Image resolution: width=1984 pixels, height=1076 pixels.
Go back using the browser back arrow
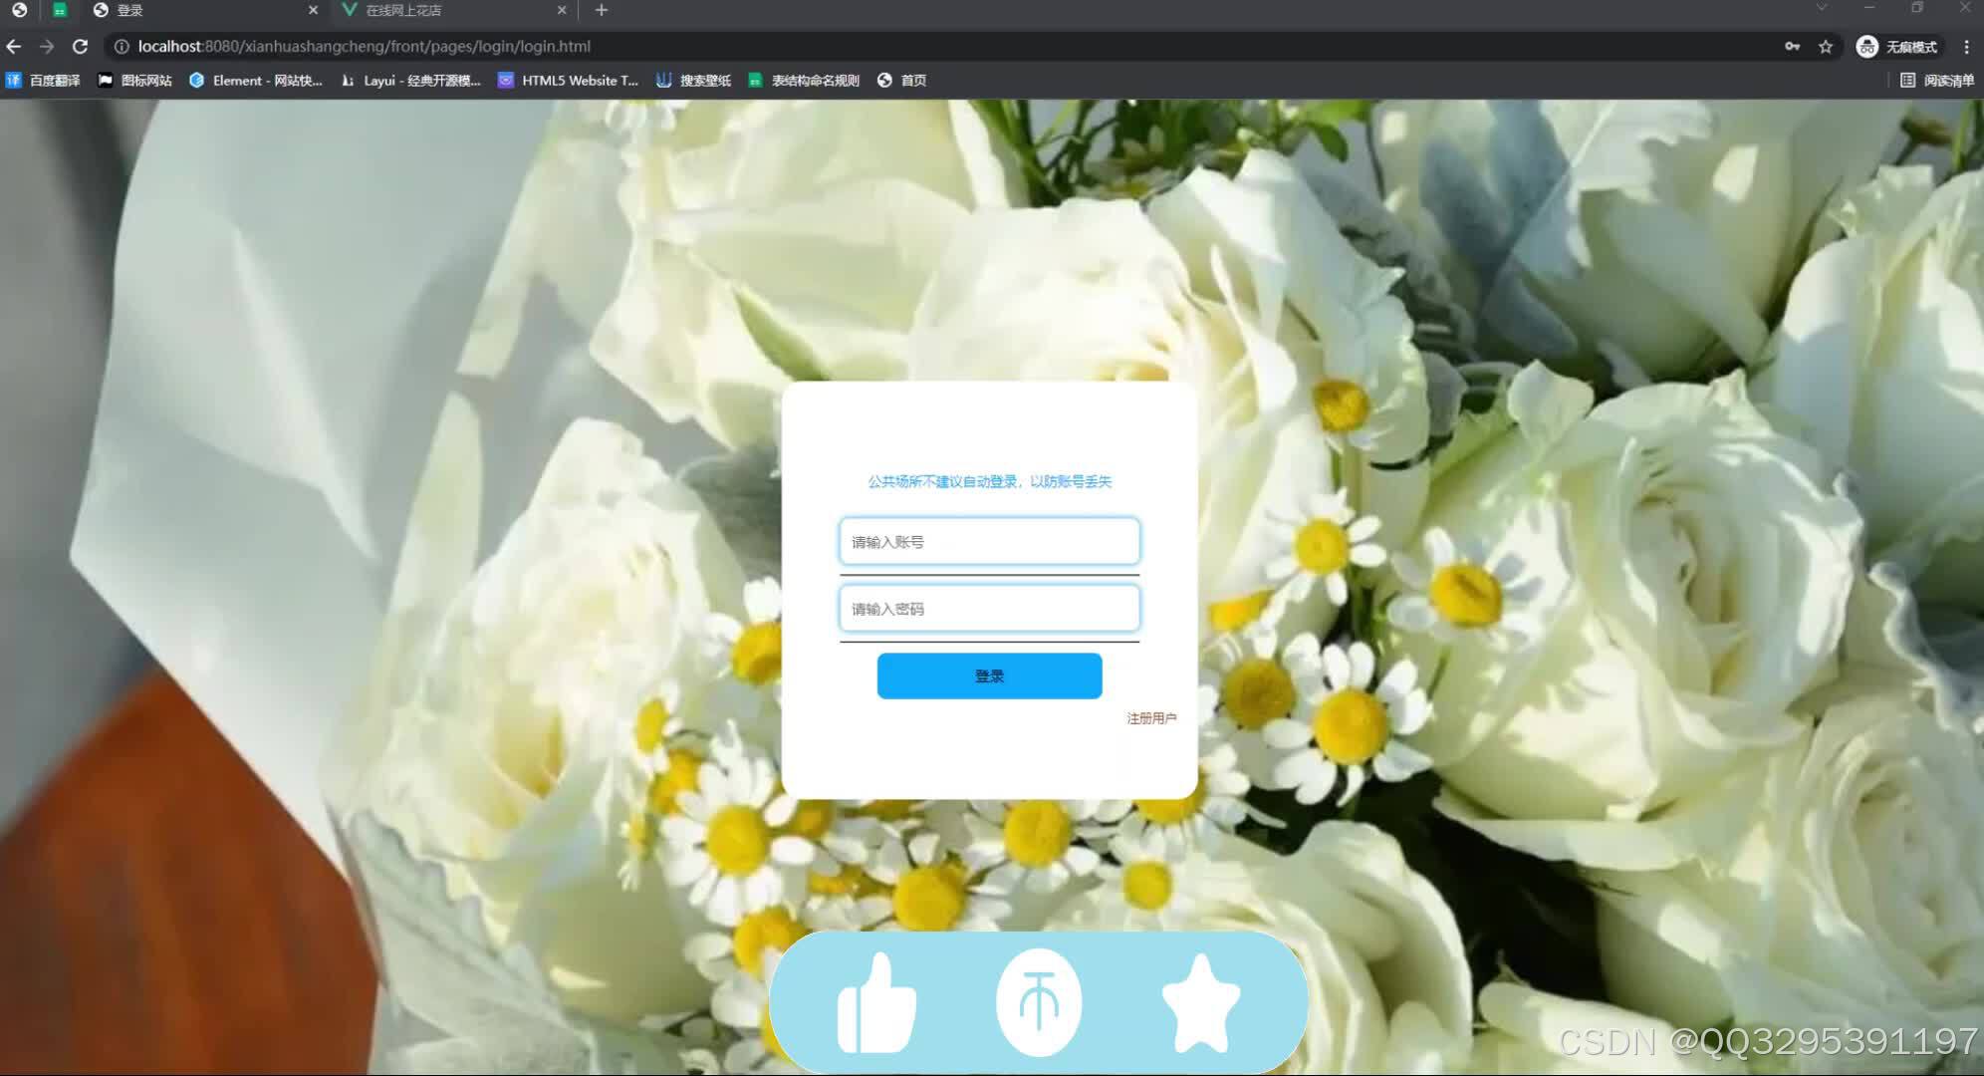(x=14, y=47)
